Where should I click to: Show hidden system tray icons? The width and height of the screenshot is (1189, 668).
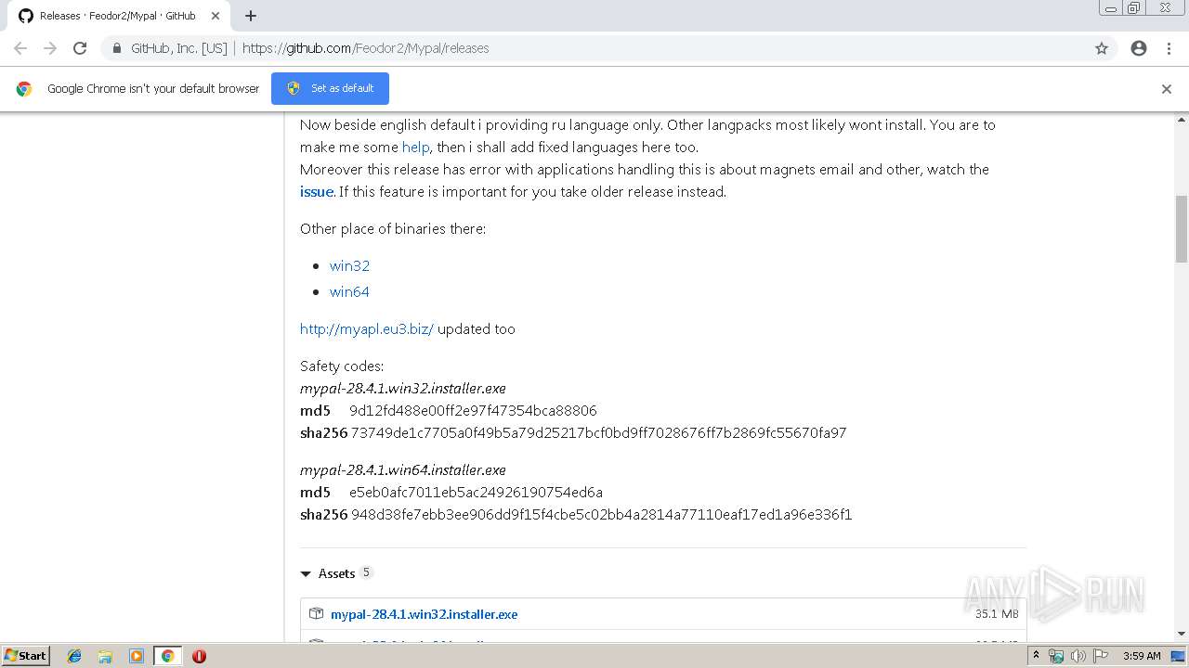pyautogui.click(x=1036, y=656)
